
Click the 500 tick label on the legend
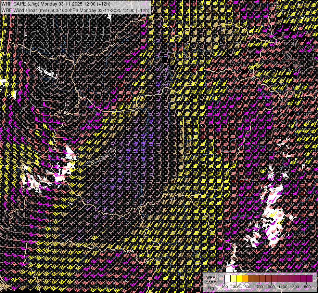(248, 287)
